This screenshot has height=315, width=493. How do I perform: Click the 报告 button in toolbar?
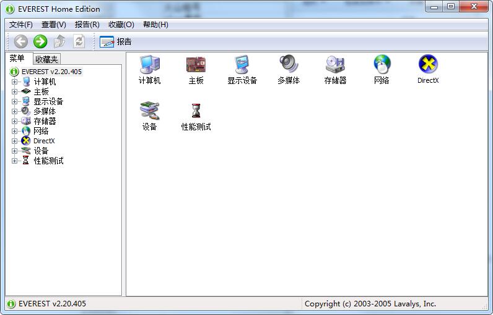pyautogui.click(x=116, y=41)
